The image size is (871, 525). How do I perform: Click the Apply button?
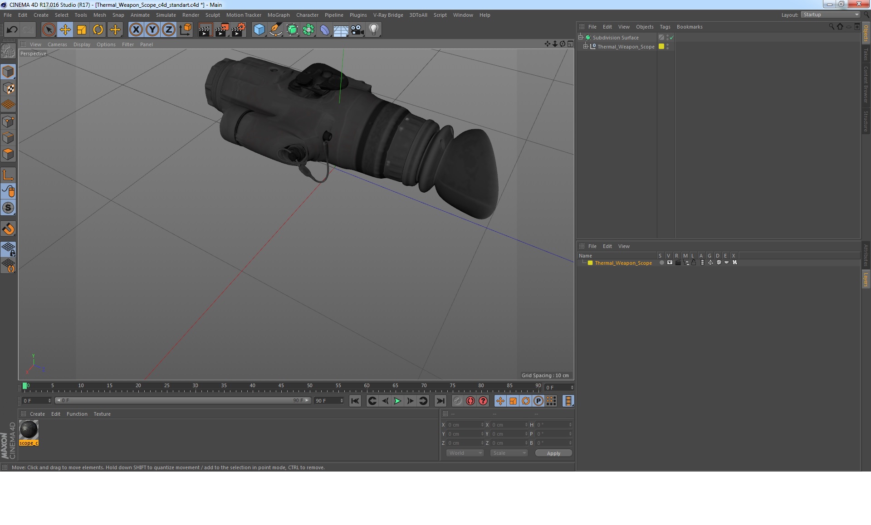[x=553, y=453]
